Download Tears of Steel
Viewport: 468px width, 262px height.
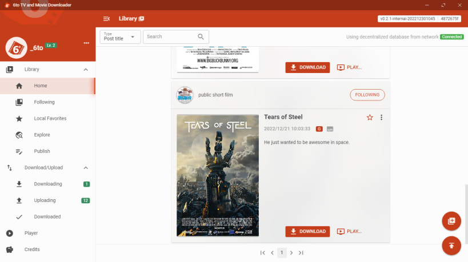point(307,232)
